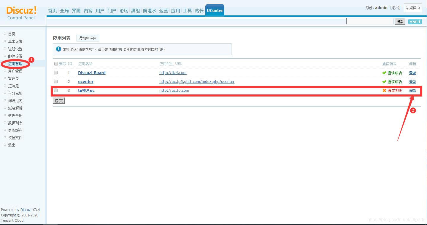Click the search input field

(369, 21)
